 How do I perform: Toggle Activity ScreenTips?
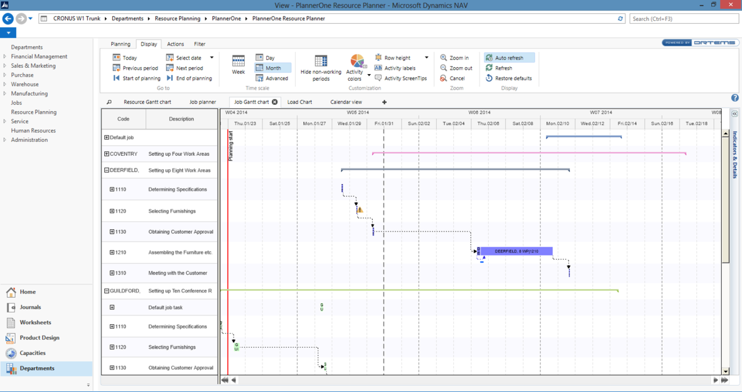[x=401, y=78]
